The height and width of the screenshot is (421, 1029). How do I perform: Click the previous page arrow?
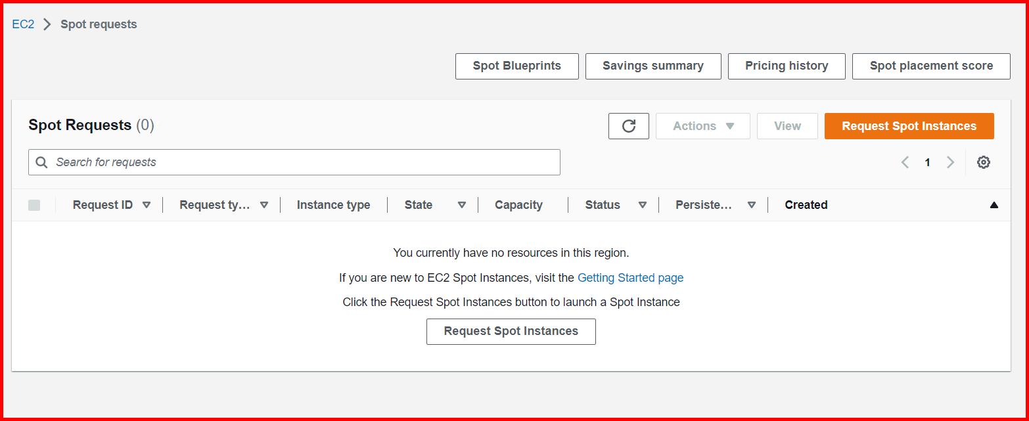[x=905, y=162]
